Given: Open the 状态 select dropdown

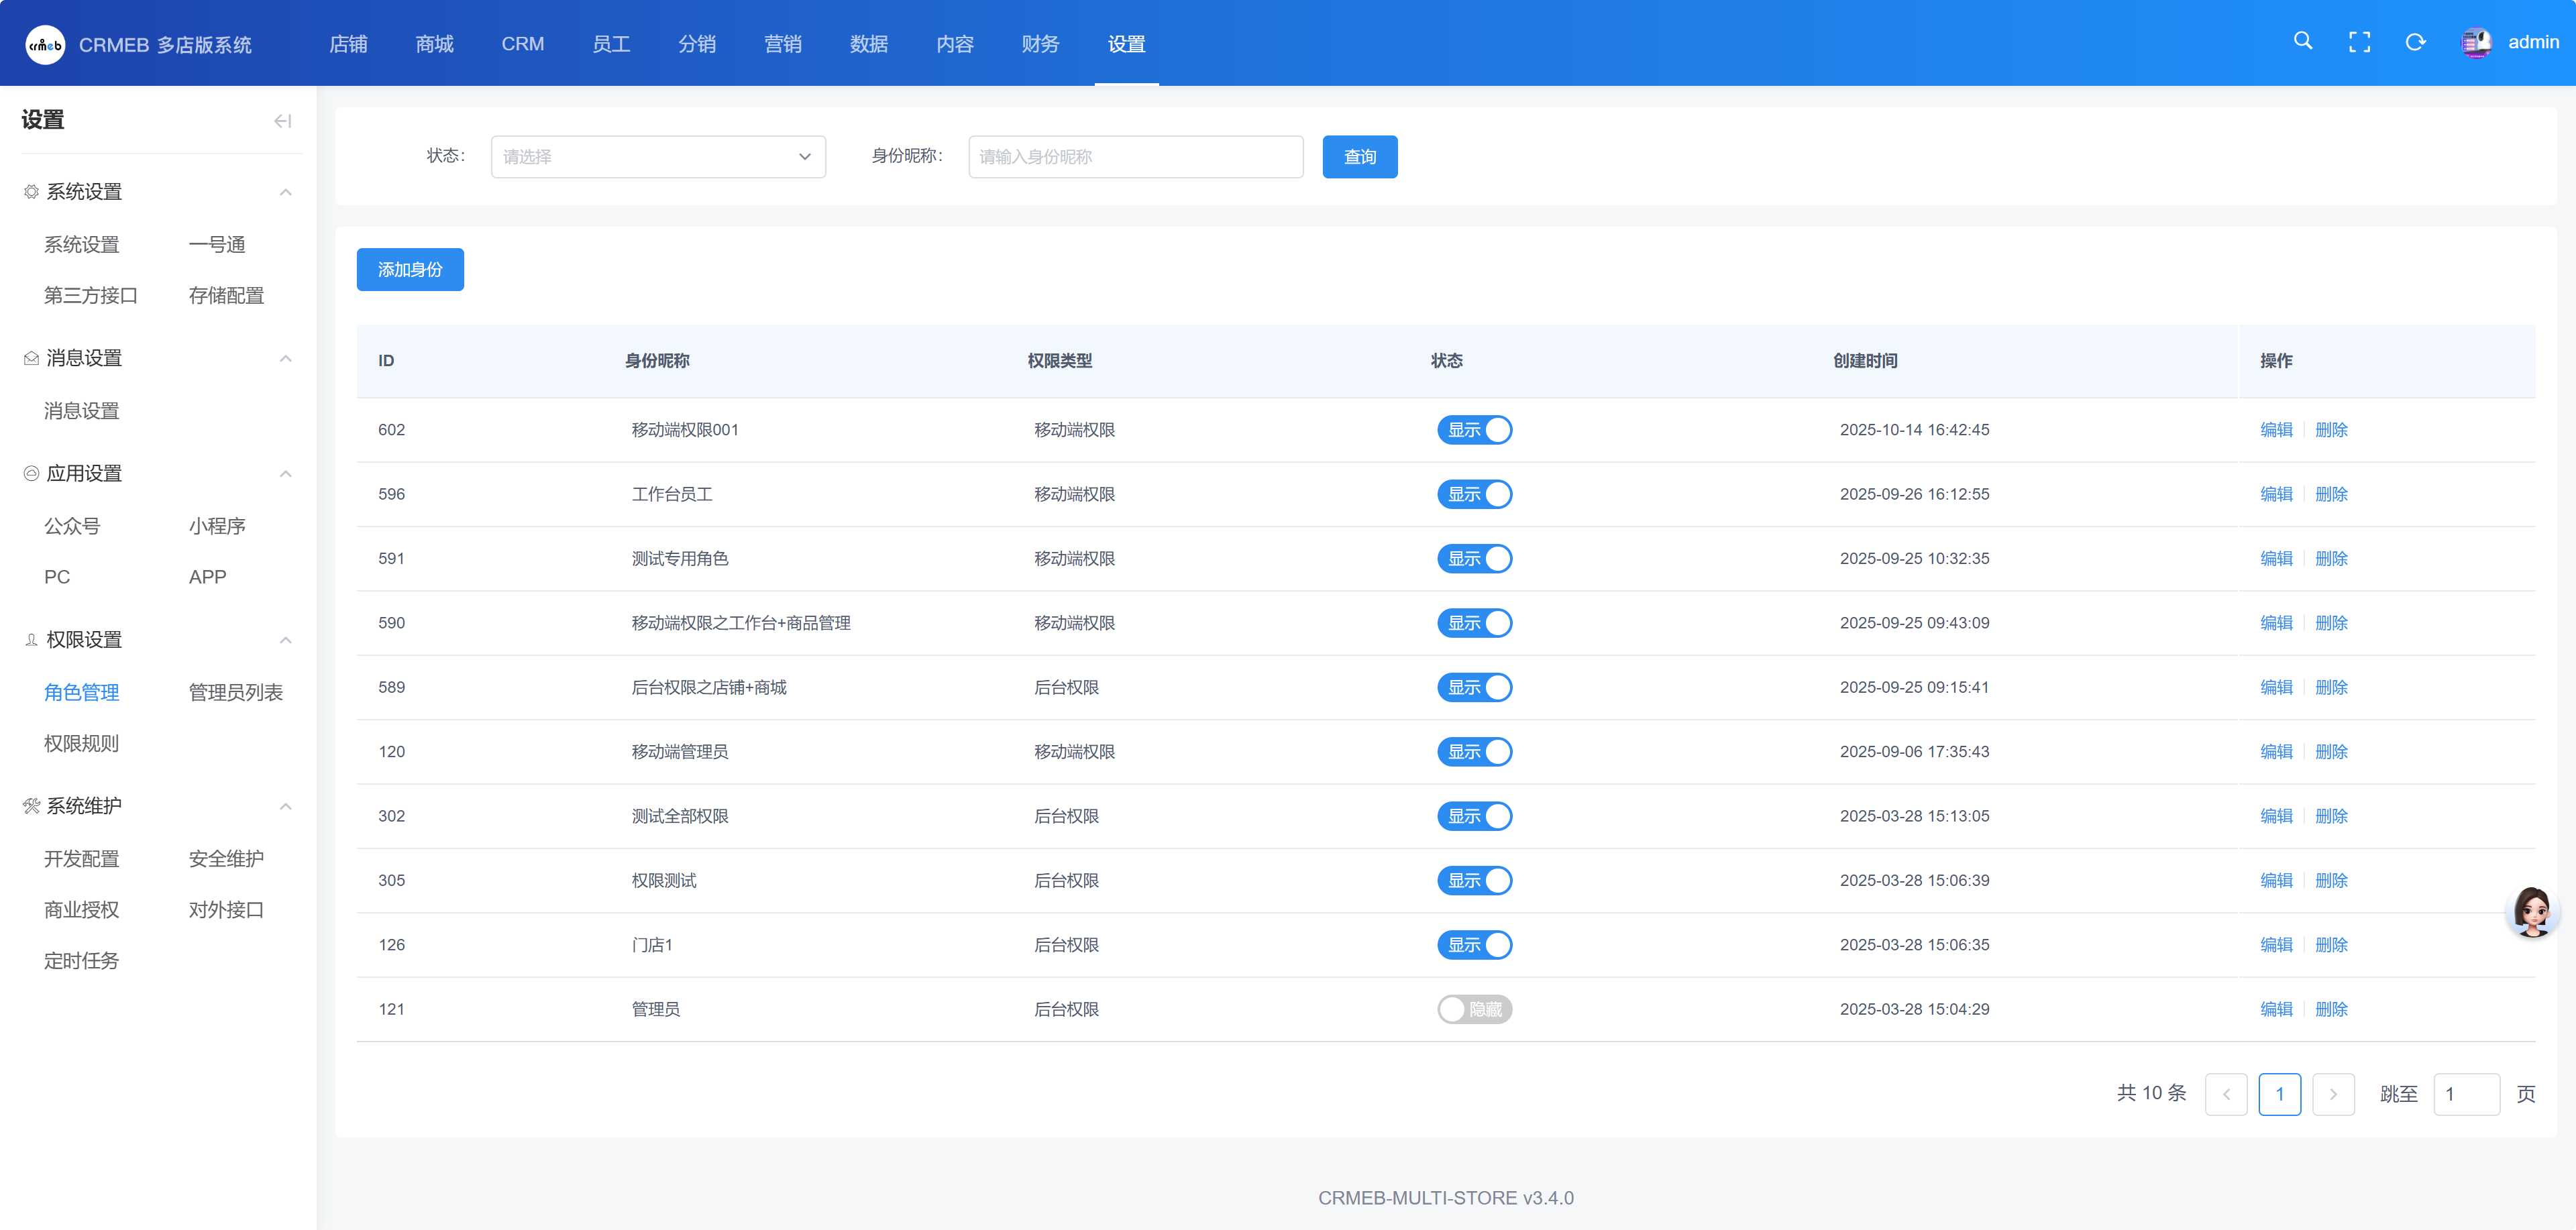Looking at the screenshot, I should (657, 157).
